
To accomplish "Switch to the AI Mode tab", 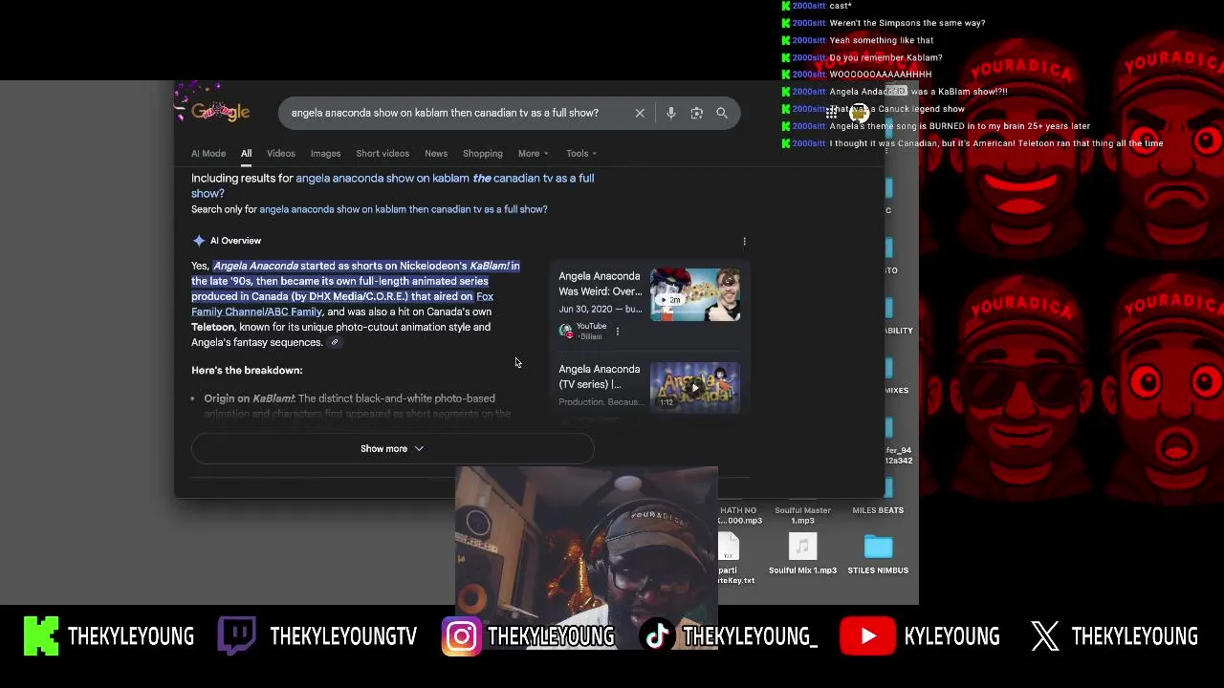I will (208, 153).
